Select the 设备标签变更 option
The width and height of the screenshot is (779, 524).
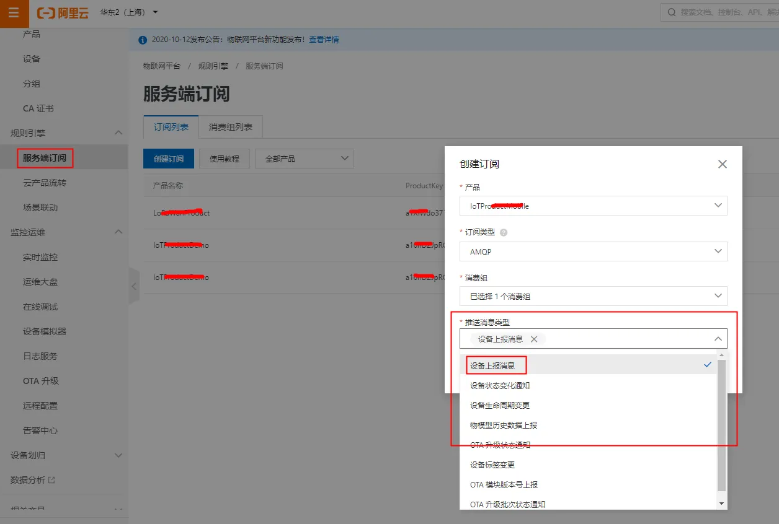588,465
